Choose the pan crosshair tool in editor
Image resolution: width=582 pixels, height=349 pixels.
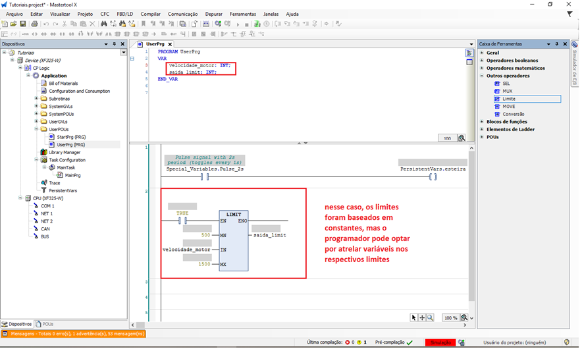tap(421, 317)
